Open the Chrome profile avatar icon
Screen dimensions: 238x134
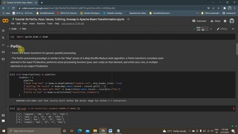(229, 8)
